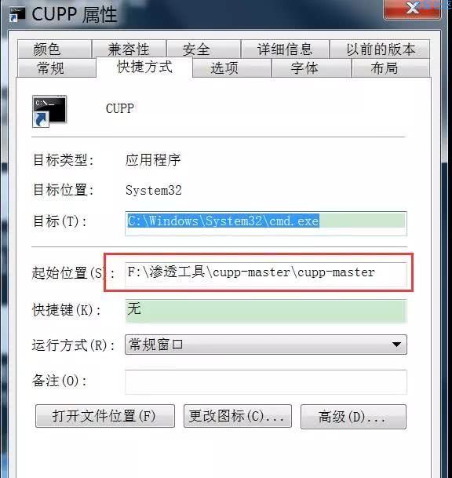This screenshot has width=452, height=478.
Task: Open the 安全 tab
Action: [x=203, y=49]
